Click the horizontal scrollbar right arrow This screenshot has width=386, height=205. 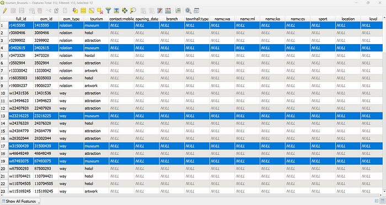pos(381,196)
